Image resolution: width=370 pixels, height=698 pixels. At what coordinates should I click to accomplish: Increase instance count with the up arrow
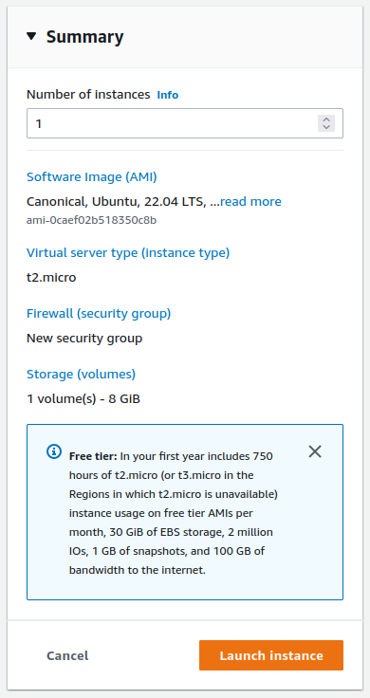tap(326, 119)
